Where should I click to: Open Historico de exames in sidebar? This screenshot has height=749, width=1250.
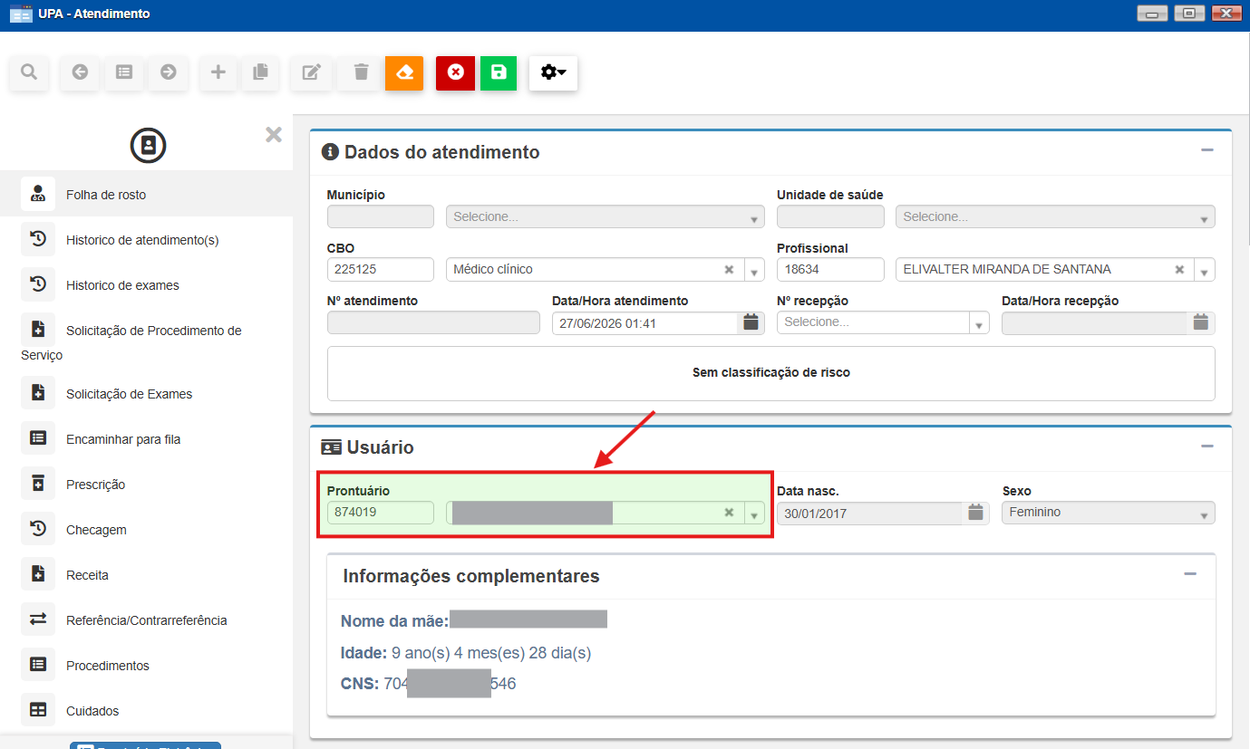tap(122, 285)
